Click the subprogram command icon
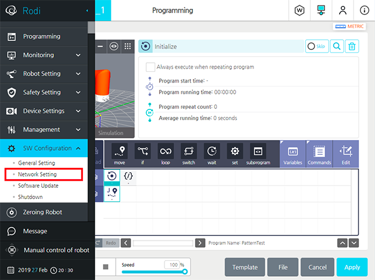375x280 pixels. (258, 153)
